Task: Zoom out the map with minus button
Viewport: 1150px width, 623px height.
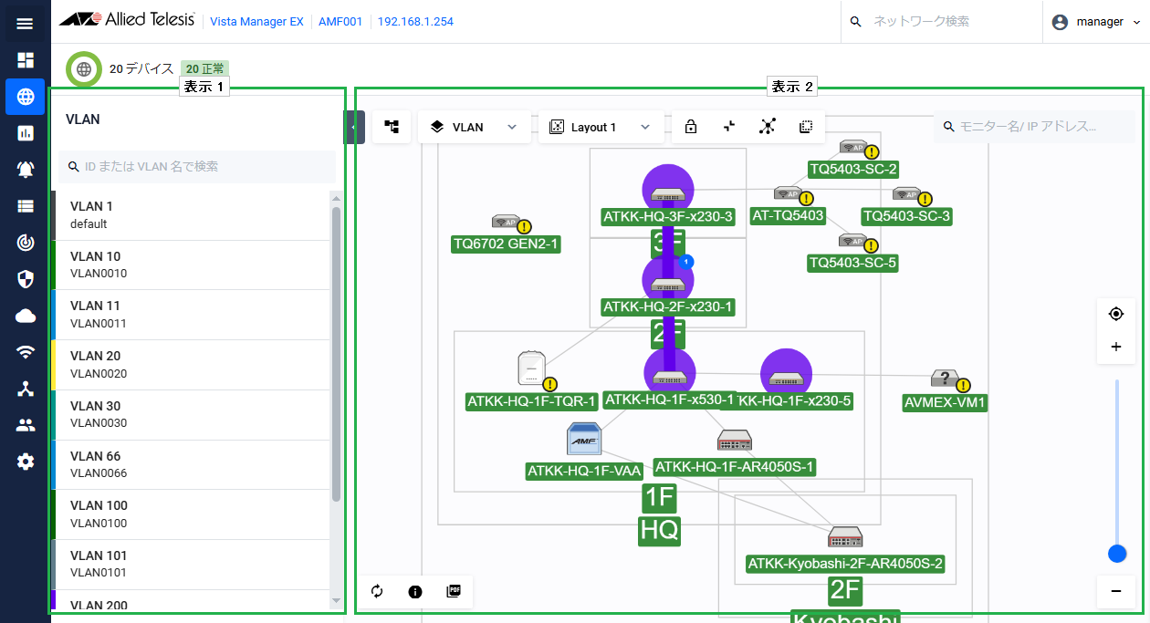Action: [1115, 592]
